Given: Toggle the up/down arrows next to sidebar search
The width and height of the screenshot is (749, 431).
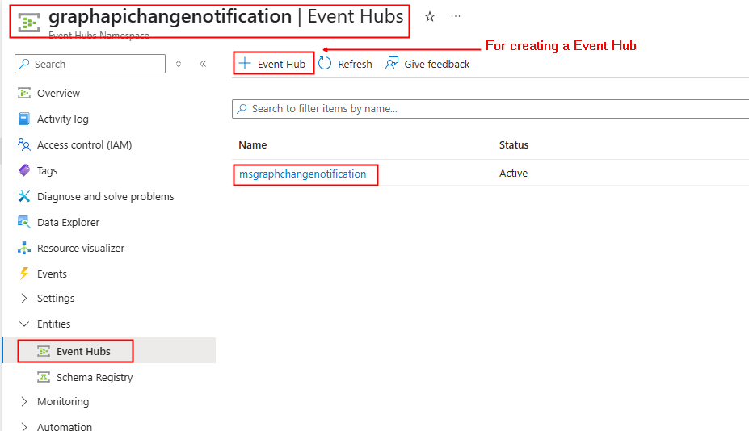Looking at the screenshot, I should click(x=179, y=64).
